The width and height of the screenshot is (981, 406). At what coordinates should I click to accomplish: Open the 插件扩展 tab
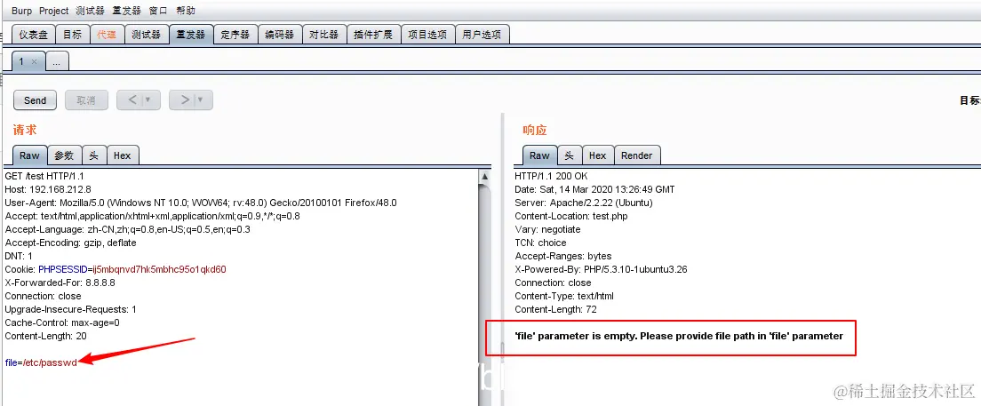click(373, 35)
